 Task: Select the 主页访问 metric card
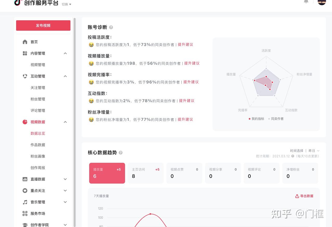[x=146, y=173]
